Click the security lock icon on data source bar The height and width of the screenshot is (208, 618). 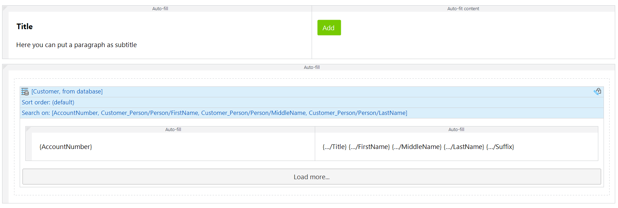tap(597, 91)
